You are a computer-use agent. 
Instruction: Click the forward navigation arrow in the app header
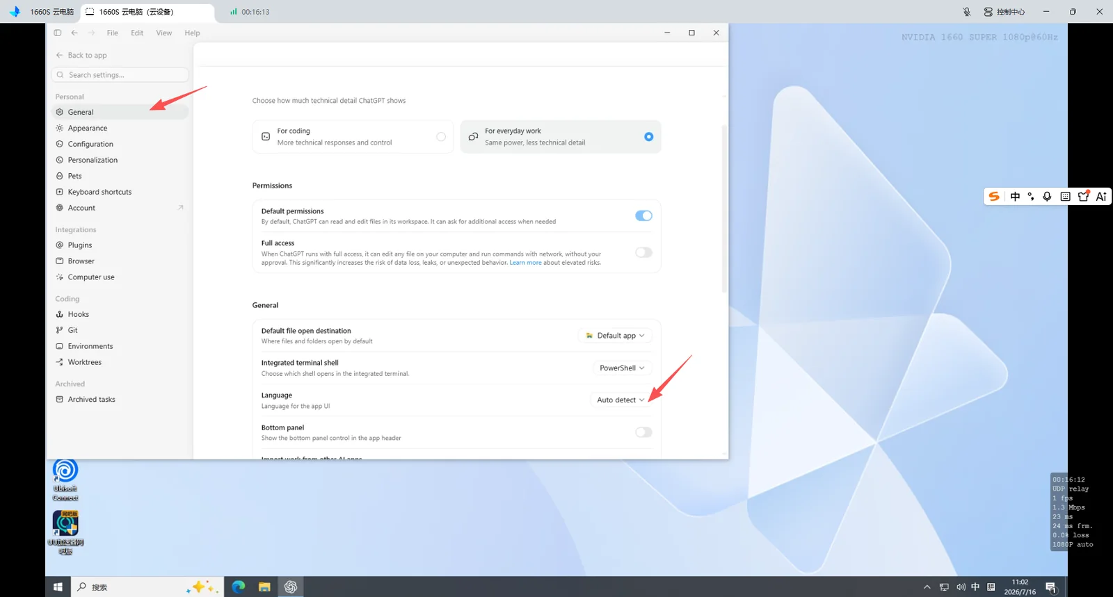pyautogui.click(x=91, y=33)
